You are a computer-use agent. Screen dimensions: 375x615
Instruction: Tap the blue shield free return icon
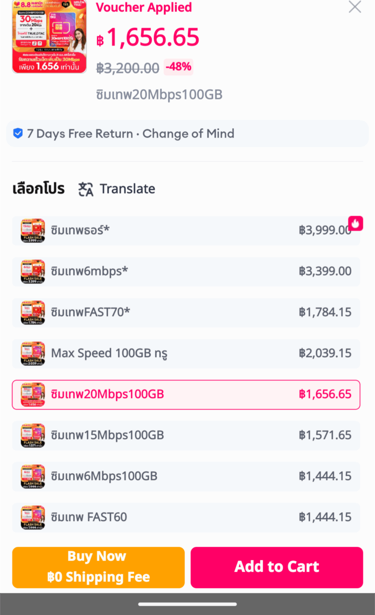[x=18, y=134]
